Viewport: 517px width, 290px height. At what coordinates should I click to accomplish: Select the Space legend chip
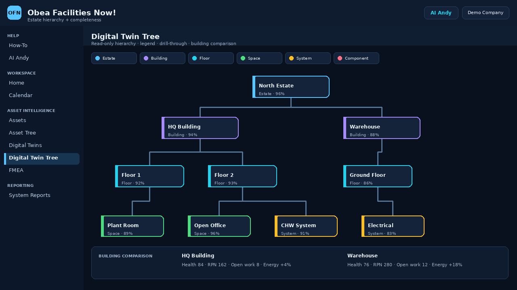coord(259,58)
